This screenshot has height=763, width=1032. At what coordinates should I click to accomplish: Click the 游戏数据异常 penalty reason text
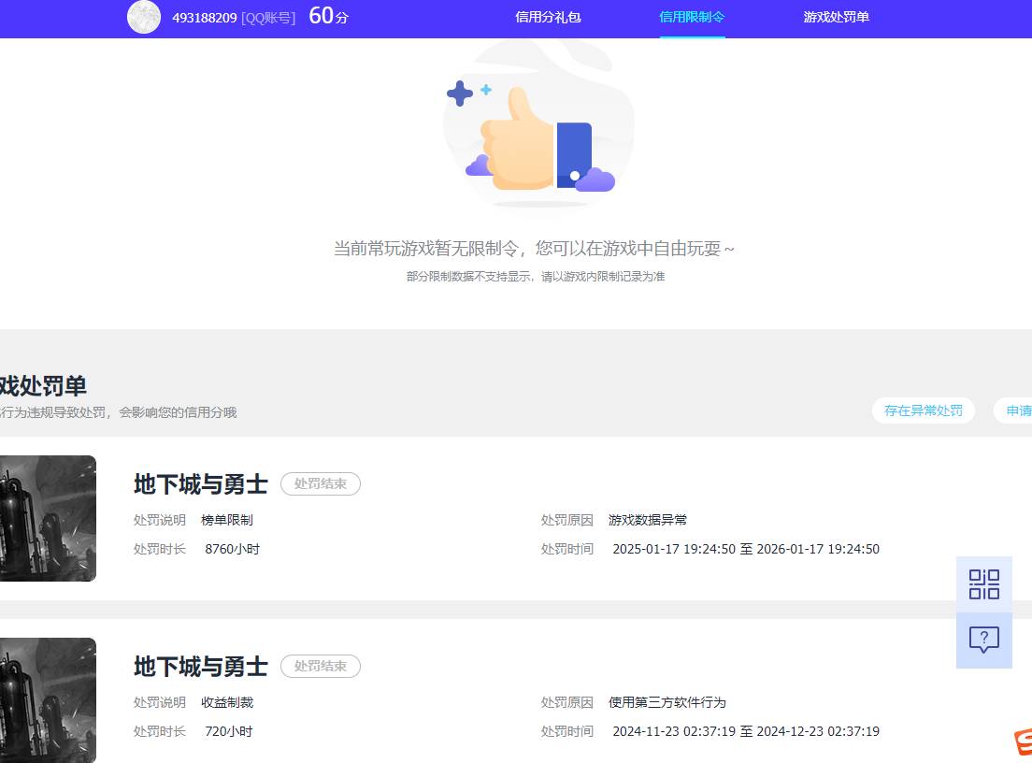(648, 520)
